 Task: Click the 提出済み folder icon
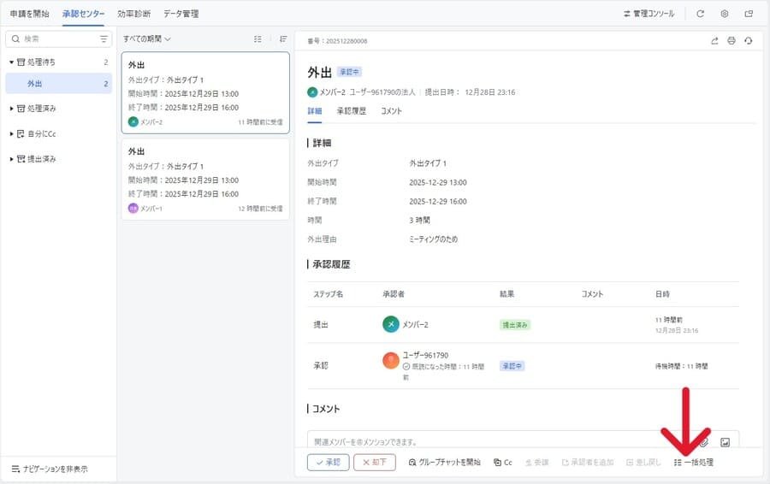point(21,159)
